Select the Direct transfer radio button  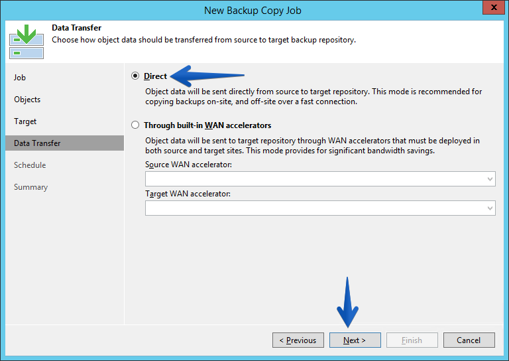[135, 76]
